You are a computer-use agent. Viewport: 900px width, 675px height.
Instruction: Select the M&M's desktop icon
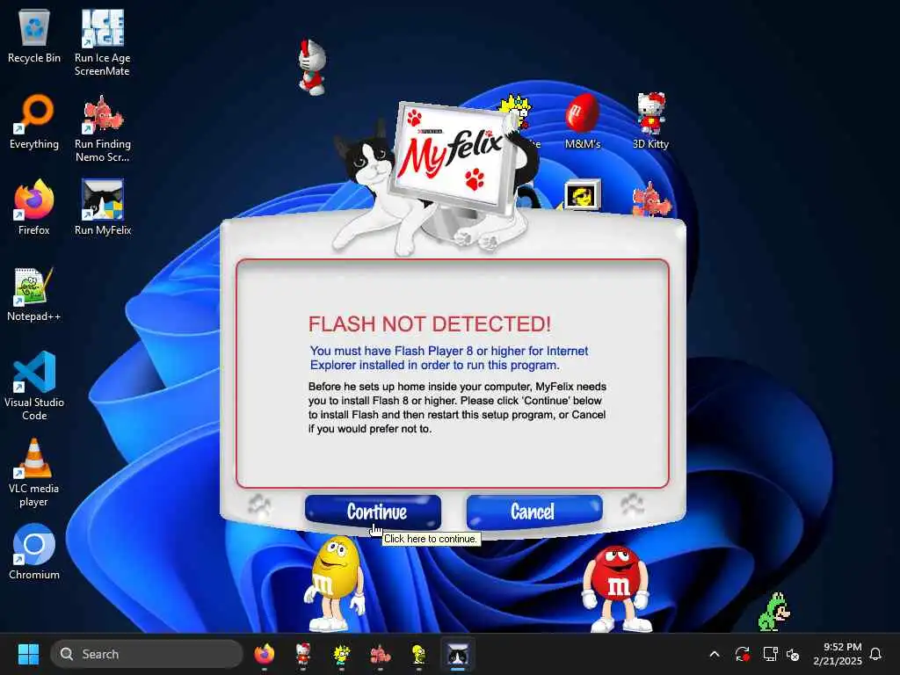click(582, 121)
